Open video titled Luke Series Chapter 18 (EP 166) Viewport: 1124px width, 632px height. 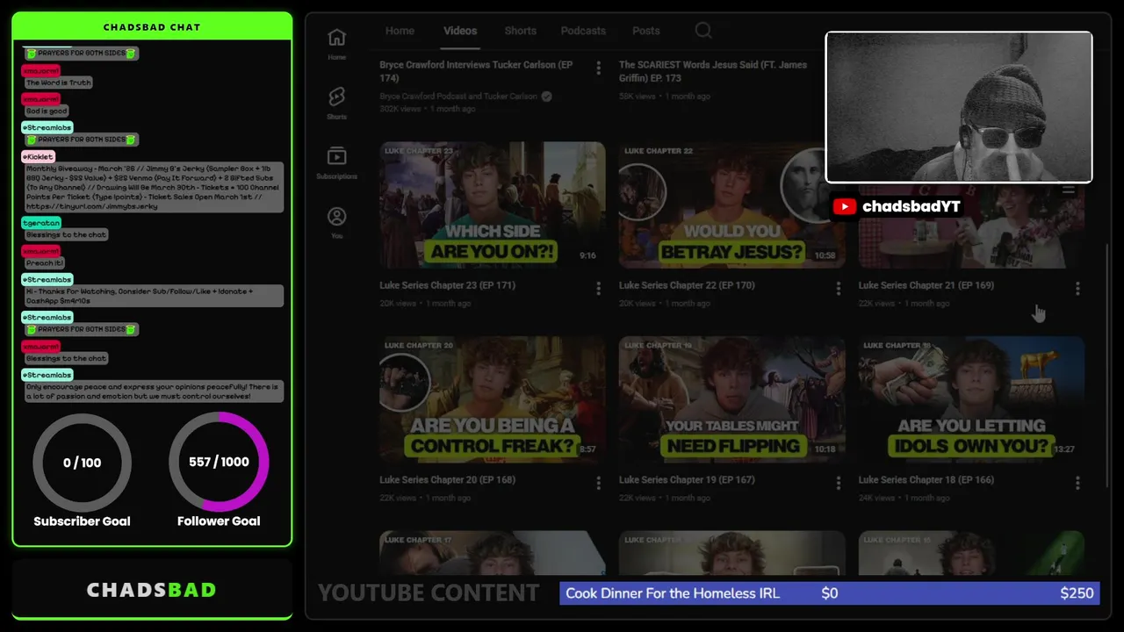[926, 480]
